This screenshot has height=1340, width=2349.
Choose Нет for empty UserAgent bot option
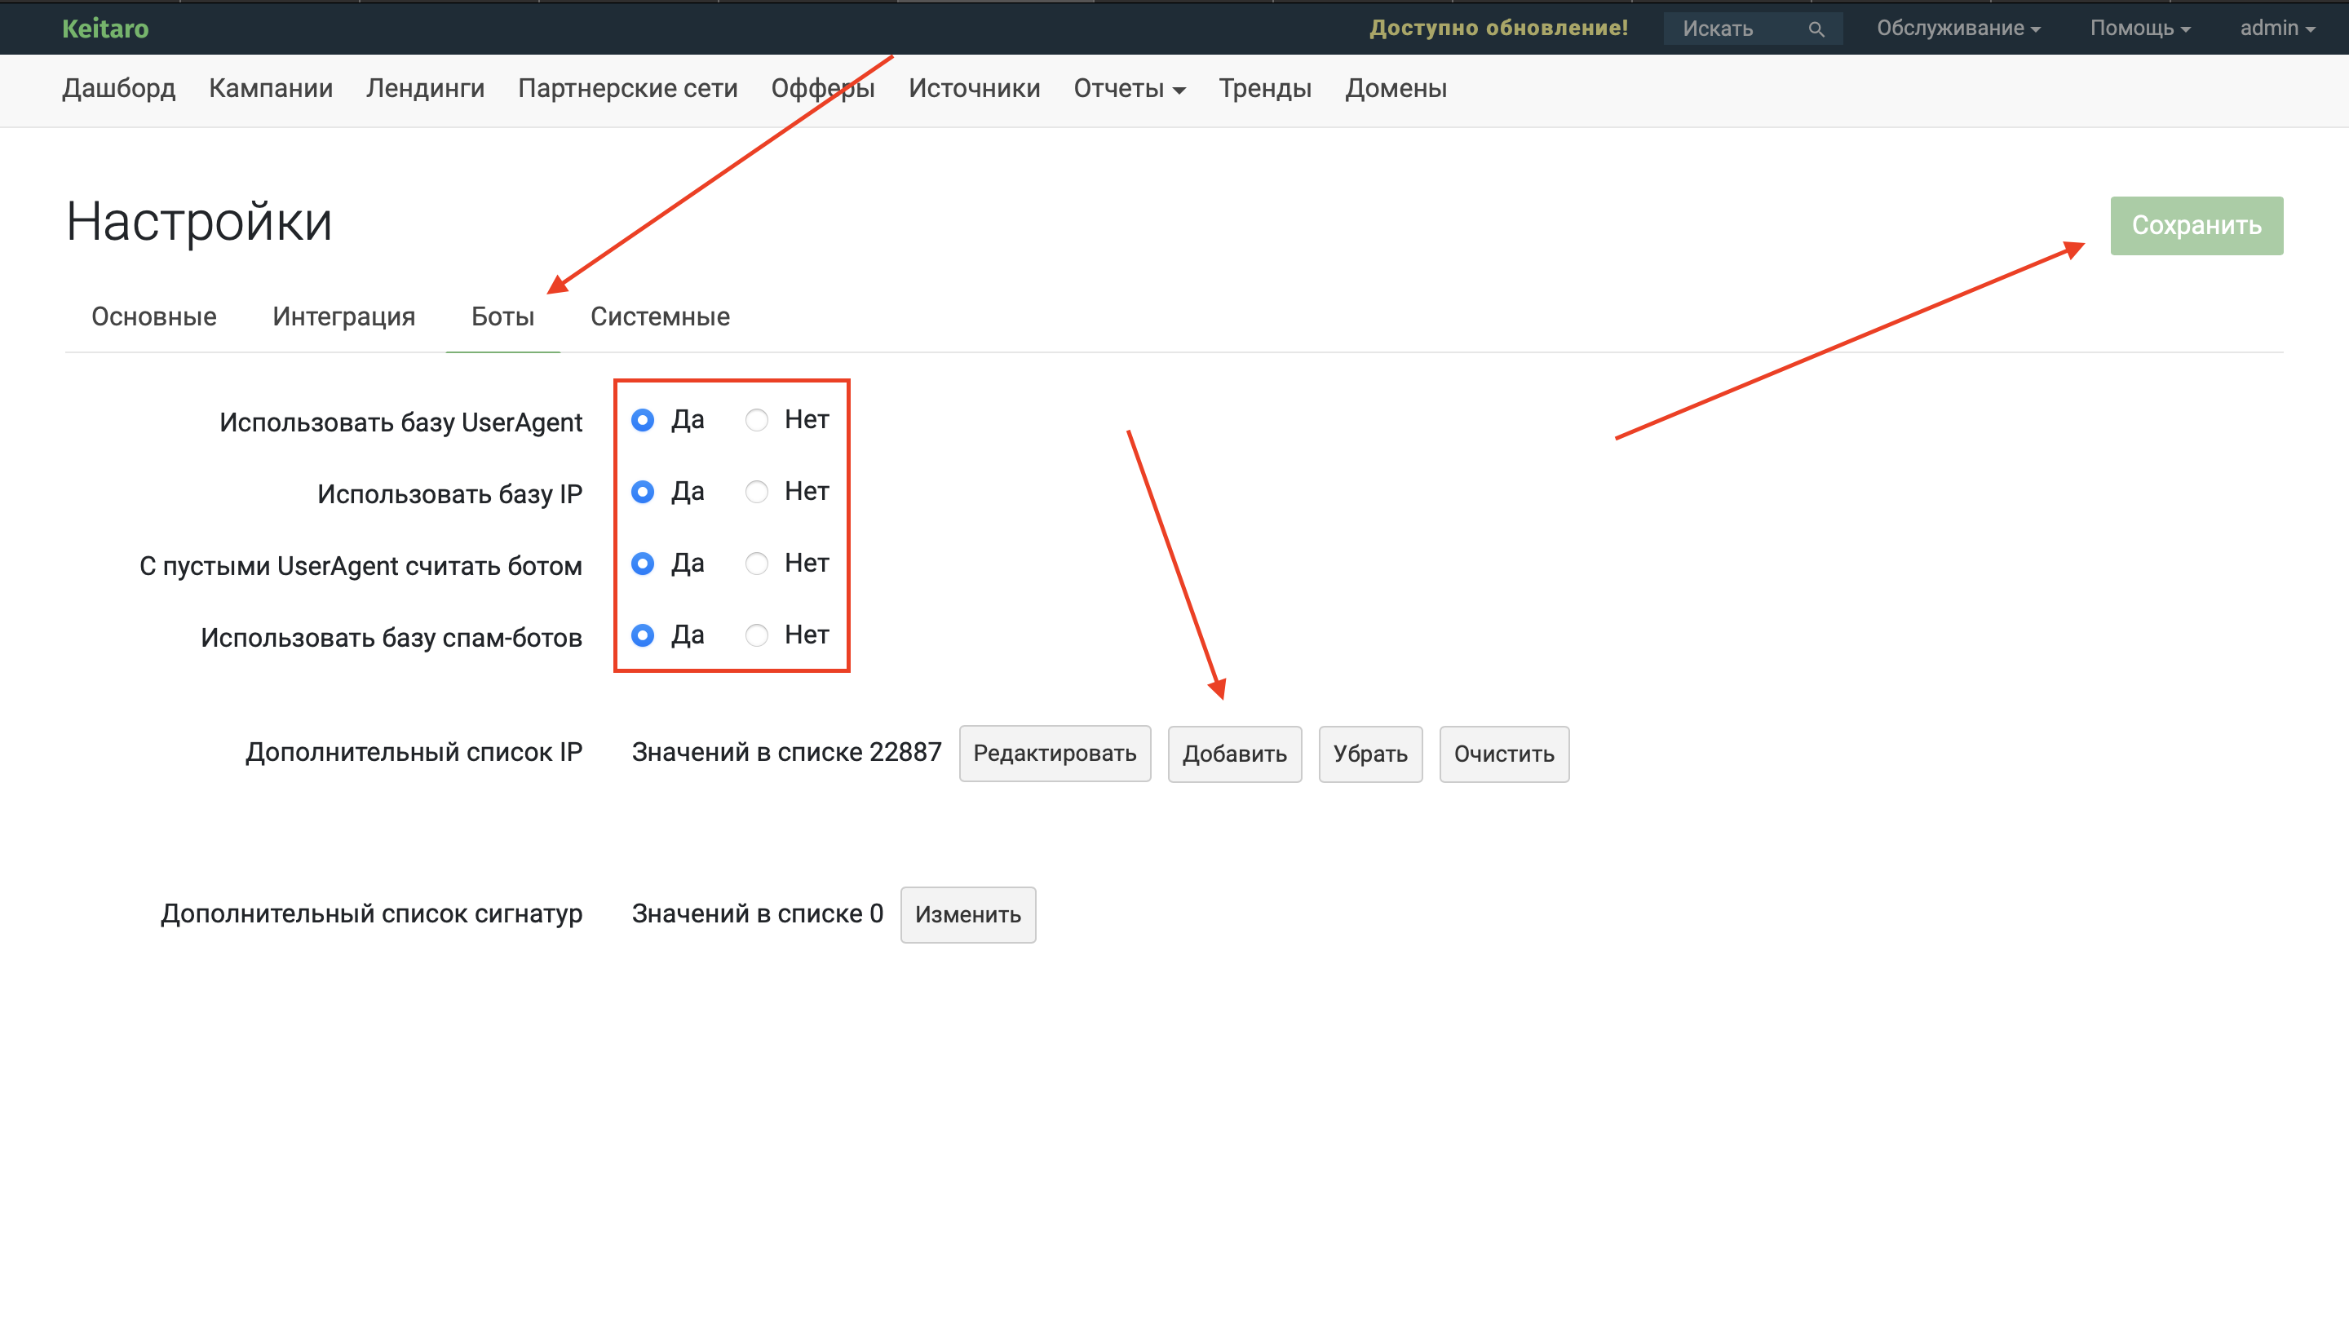756,564
